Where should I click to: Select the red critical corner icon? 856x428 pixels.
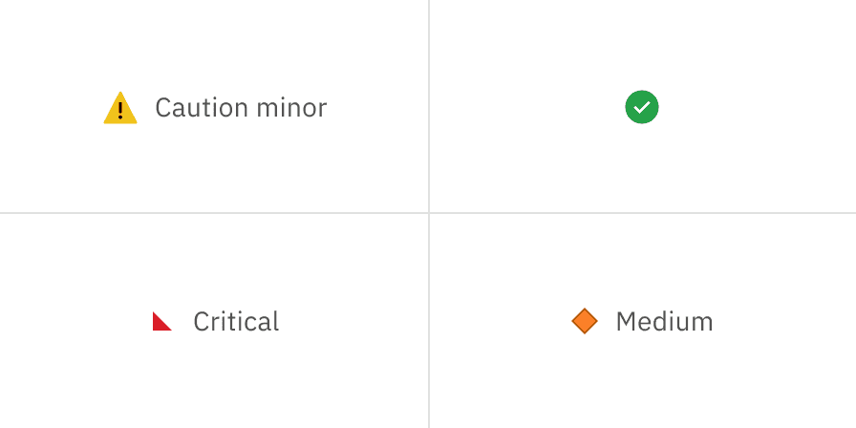(x=160, y=323)
